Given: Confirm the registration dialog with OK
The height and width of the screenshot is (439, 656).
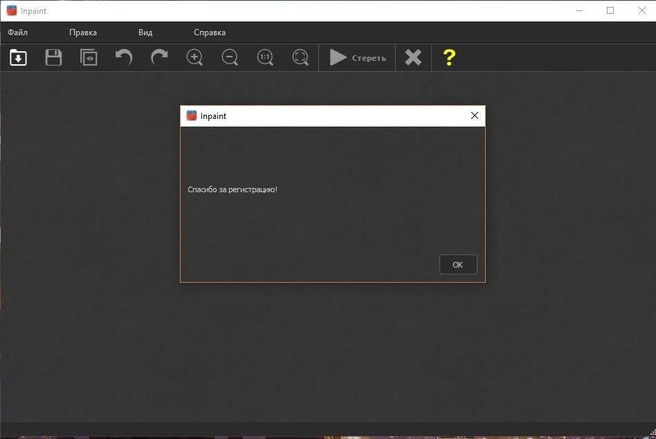Looking at the screenshot, I should [x=458, y=265].
